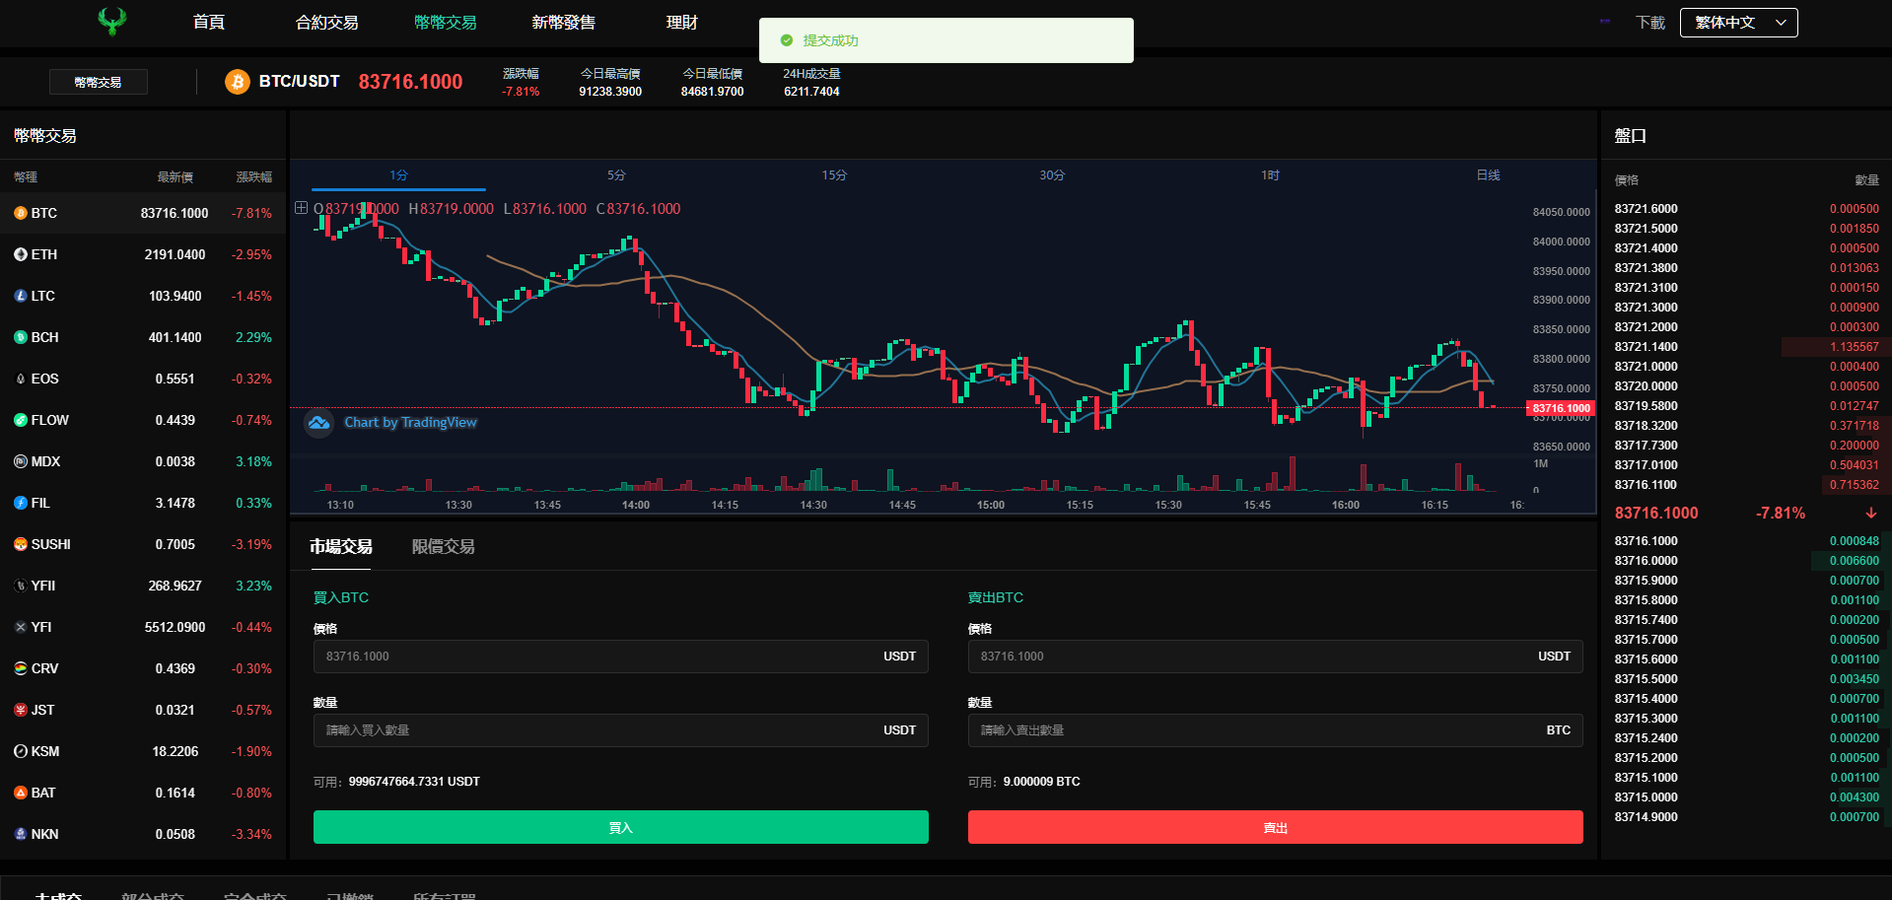The height and width of the screenshot is (900, 1892).
Task: Click the FIL coin icon
Action: point(21,503)
